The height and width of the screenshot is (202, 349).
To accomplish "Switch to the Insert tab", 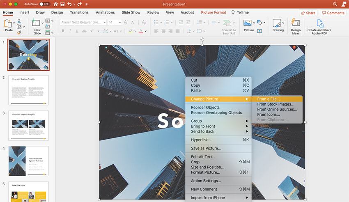I will tap(24, 12).
